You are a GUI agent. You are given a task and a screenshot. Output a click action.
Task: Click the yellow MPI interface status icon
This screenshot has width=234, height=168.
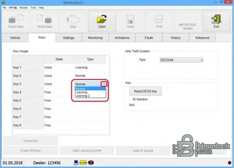(83, 162)
